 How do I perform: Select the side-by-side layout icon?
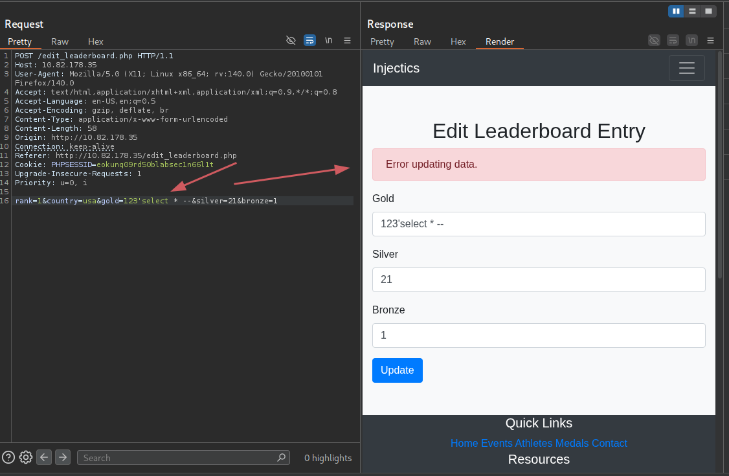[676, 11]
